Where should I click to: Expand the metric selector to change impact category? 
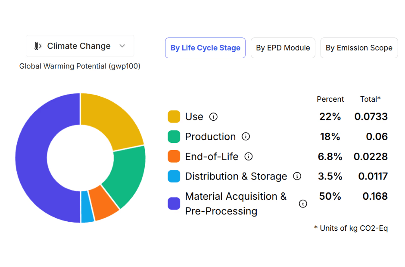click(80, 46)
